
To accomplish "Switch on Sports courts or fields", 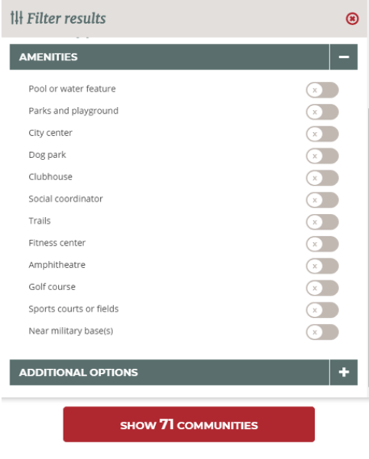I will coord(322,310).
